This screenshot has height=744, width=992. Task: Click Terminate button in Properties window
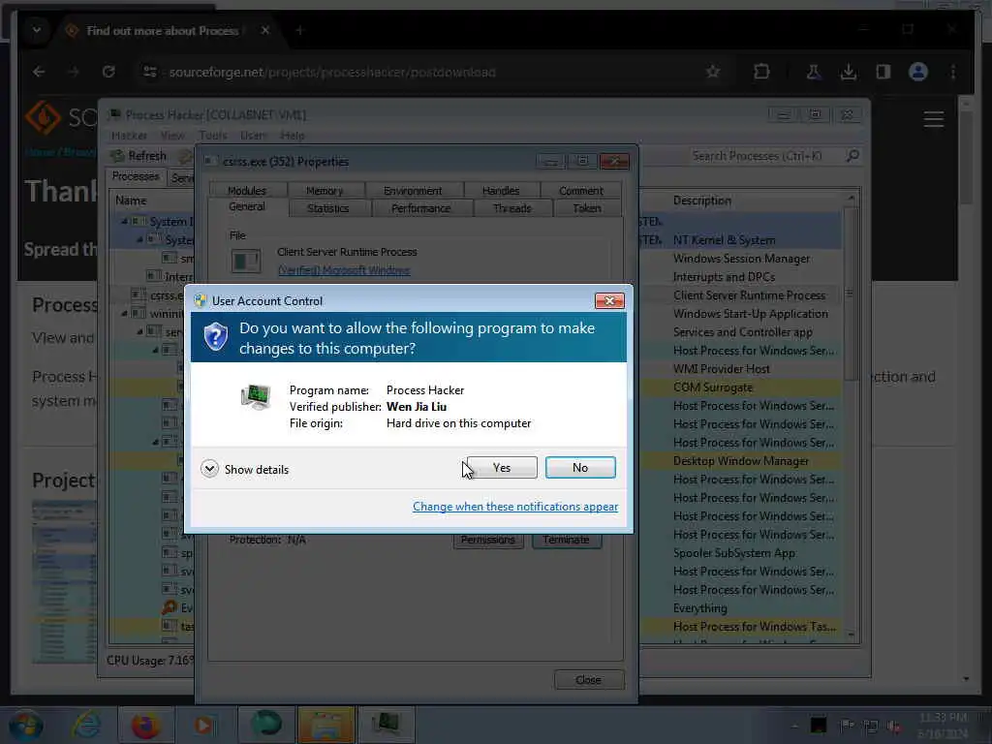click(x=566, y=540)
